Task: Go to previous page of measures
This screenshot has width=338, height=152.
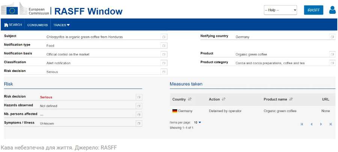Action: point(311,124)
